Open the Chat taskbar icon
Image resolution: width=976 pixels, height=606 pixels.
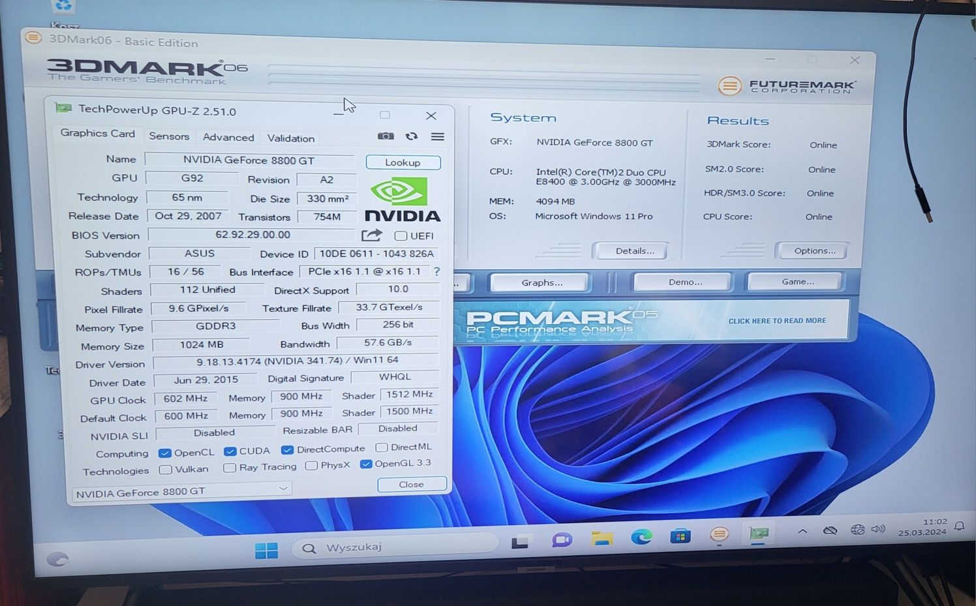click(x=562, y=540)
